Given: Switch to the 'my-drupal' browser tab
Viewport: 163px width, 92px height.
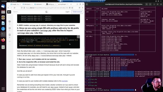Looking at the screenshot, I should coord(63,4).
